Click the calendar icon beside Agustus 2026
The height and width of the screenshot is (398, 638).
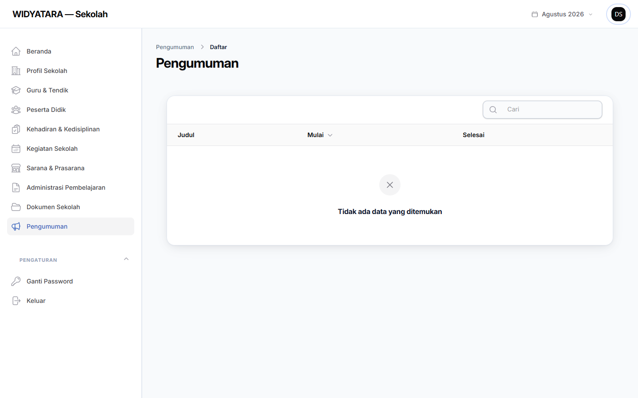pyautogui.click(x=535, y=14)
